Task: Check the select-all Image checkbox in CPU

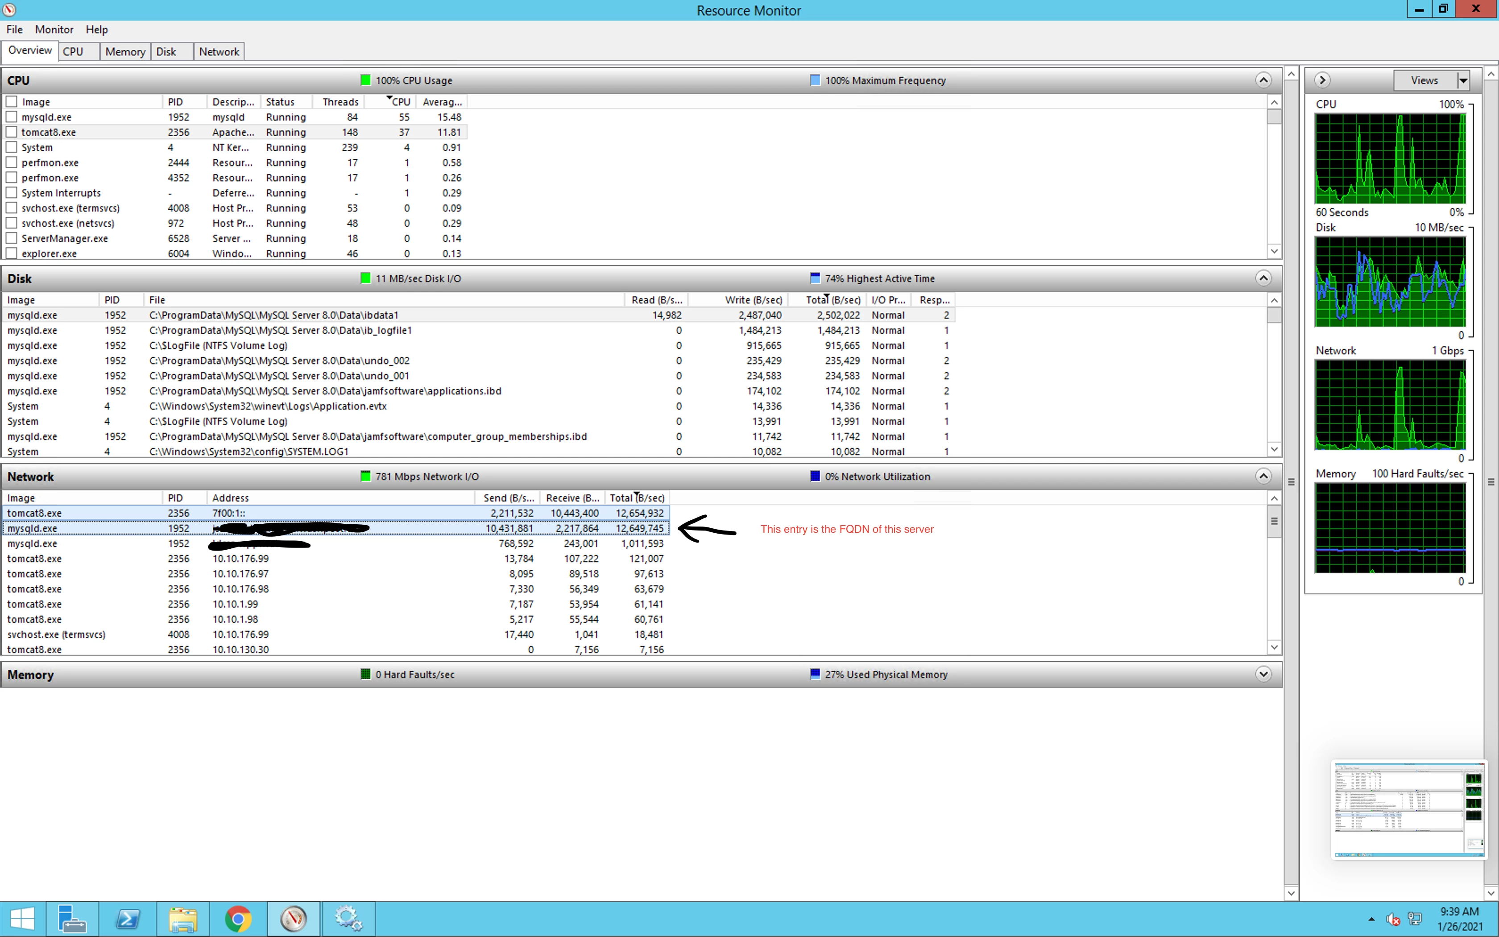Action: [x=11, y=101]
